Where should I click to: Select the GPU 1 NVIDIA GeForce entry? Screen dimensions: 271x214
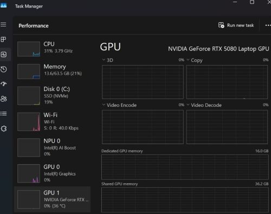53,199
